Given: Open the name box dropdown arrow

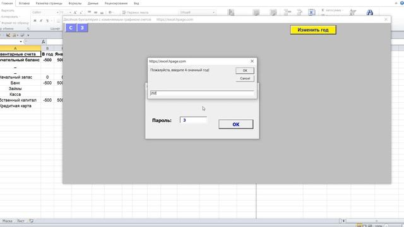Looking at the screenshot, I should pyautogui.click(x=21, y=42).
